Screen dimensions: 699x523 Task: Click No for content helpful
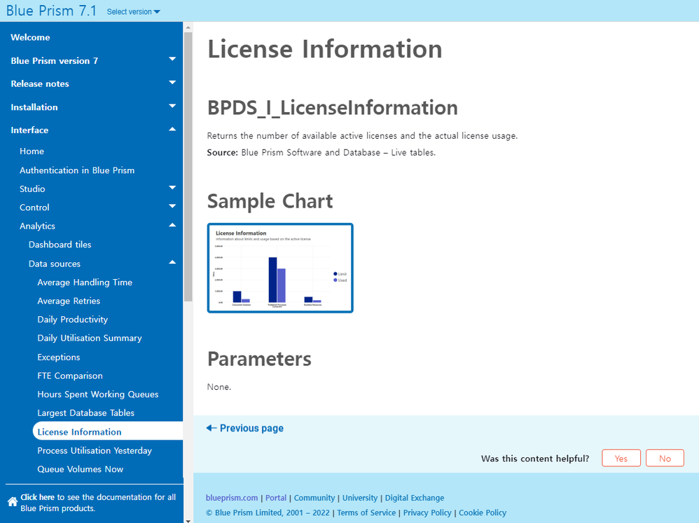665,459
